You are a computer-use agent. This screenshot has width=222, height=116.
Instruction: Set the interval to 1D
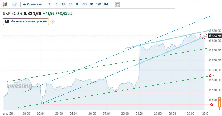(91, 4)
